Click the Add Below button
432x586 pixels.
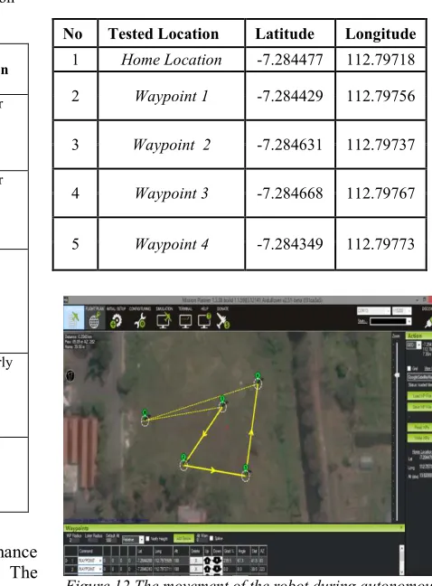point(183,539)
